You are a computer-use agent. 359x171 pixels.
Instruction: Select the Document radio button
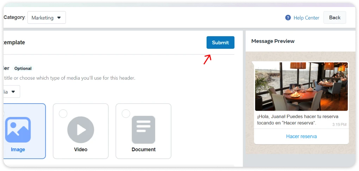coord(126,113)
